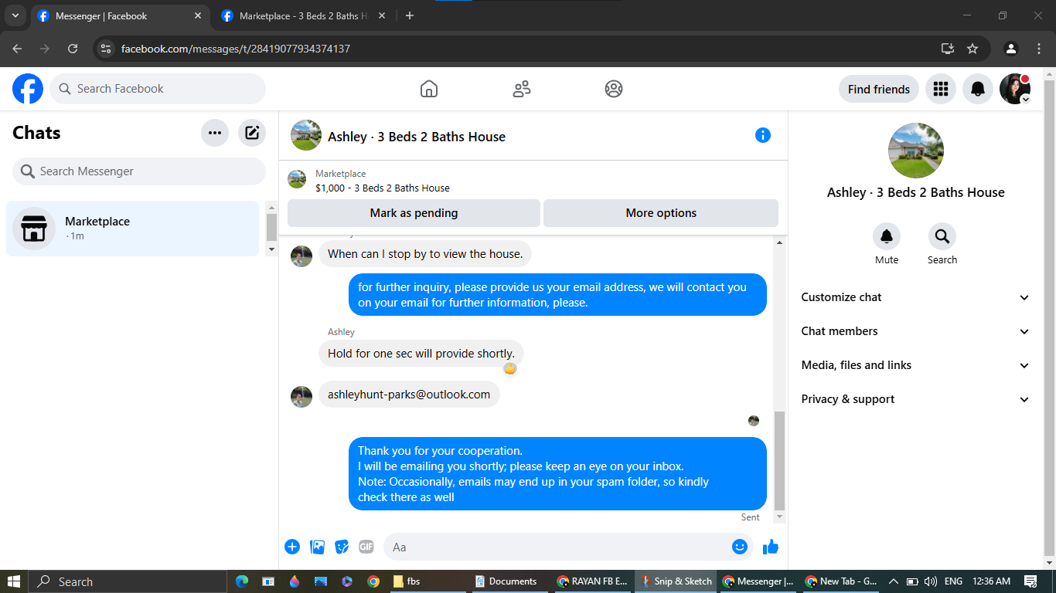Image resolution: width=1056 pixels, height=593 pixels.
Task: Switch to the Marketplace browser tab
Action: pyautogui.click(x=305, y=16)
